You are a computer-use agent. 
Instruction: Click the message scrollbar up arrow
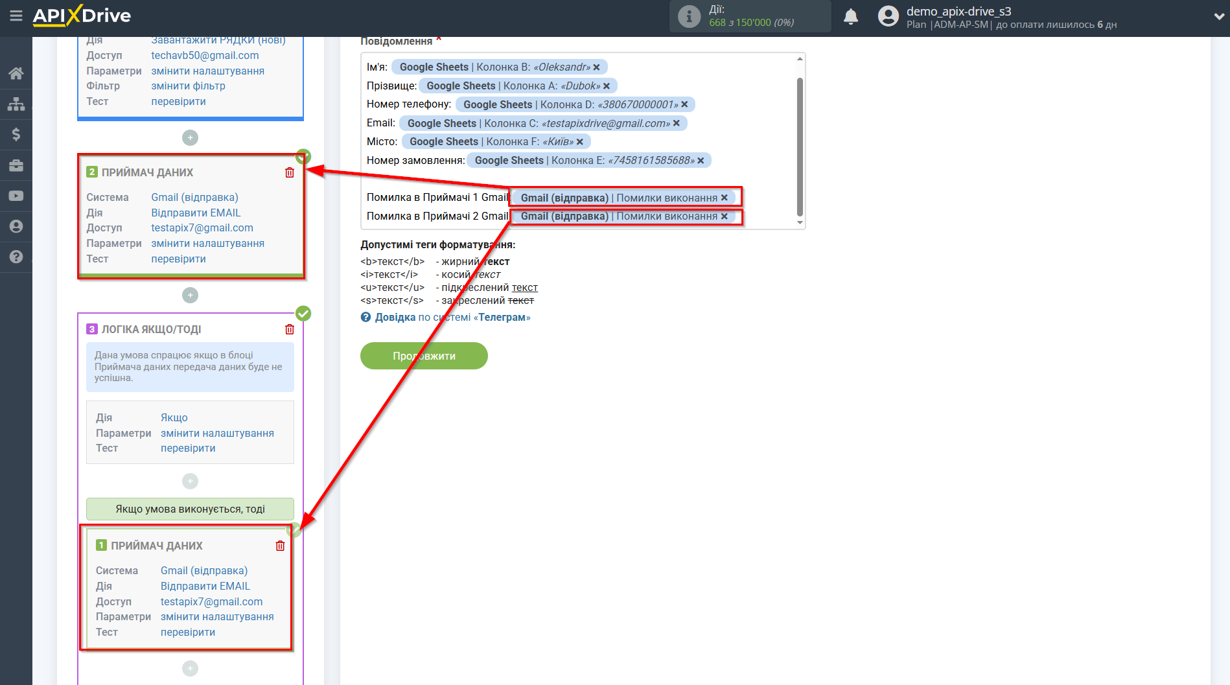(x=800, y=59)
